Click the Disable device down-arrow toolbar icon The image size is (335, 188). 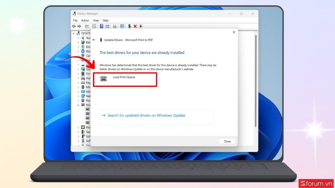[141, 26]
